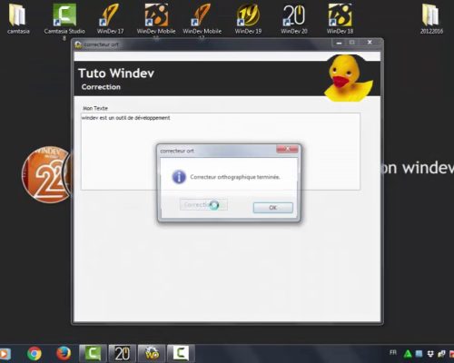Open Firefox from the taskbar
The image size is (454, 363).
tap(64, 353)
